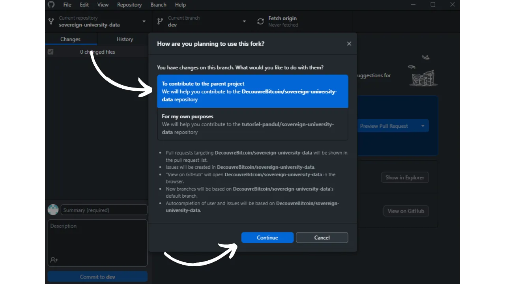505x284 pixels.
Task: Click the commit Summary input field
Action: (104, 210)
